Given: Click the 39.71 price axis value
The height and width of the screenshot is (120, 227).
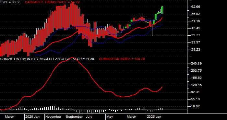Looking at the screenshot, I should [x=196, y=35].
